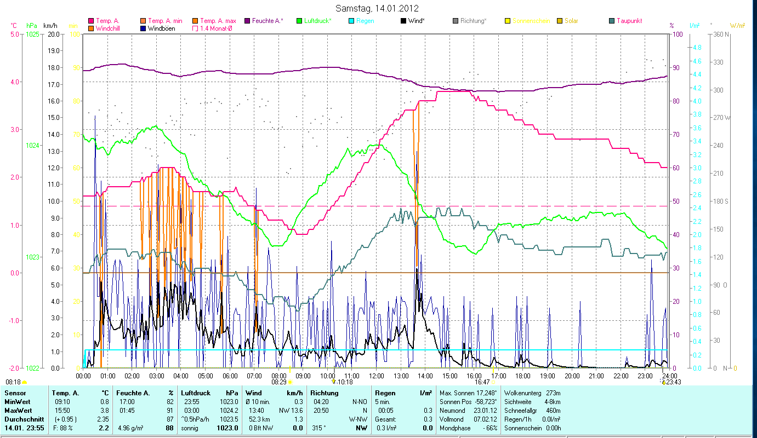Click the chart title Samstag, 14.01.2012
The width and height of the screenshot is (757, 438).
(x=377, y=8)
